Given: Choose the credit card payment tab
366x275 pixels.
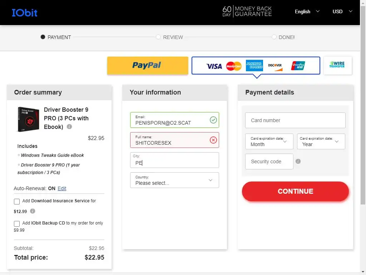Looking at the screenshot, I should point(256,66).
